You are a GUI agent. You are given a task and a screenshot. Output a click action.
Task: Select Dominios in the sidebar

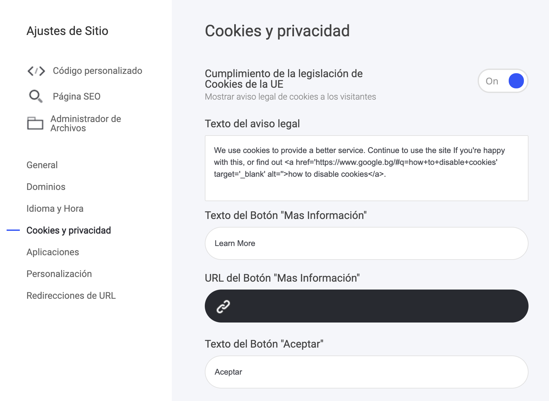click(46, 187)
